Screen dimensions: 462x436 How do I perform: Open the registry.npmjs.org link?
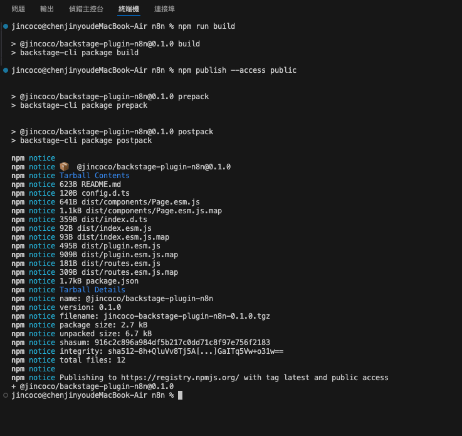coord(180,378)
